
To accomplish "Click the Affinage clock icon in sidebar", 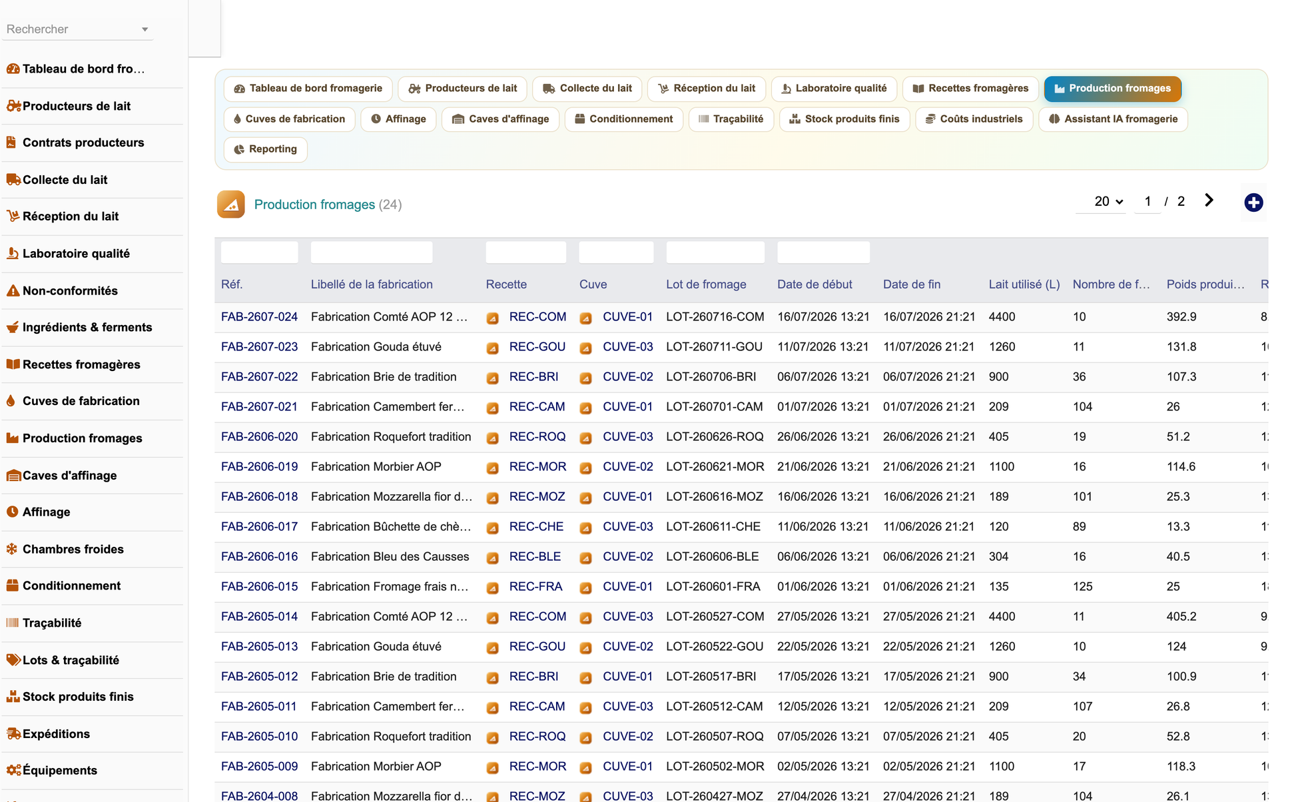I will tap(12, 512).
